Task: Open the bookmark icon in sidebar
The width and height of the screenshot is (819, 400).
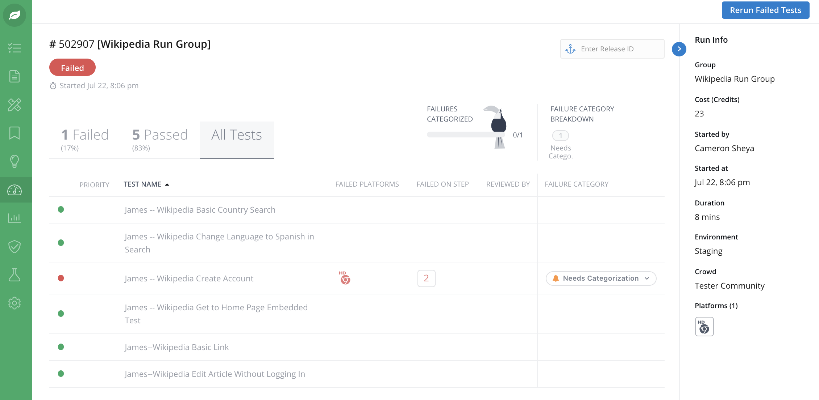Action: click(x=14, y=133)
